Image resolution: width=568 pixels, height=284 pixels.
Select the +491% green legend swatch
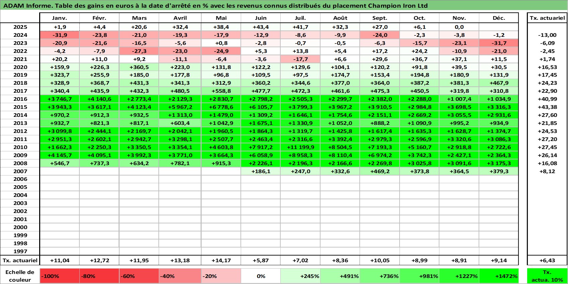click(340, 276)
